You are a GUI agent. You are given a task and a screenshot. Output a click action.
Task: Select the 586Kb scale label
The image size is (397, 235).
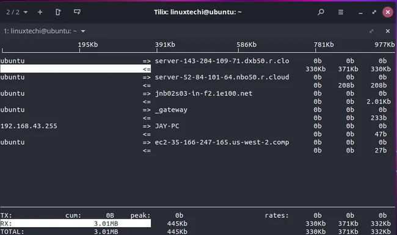(246, 45)
